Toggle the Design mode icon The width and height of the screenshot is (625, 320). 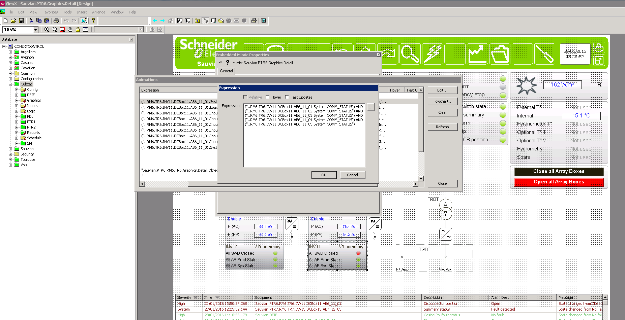[x=84, y=21]
